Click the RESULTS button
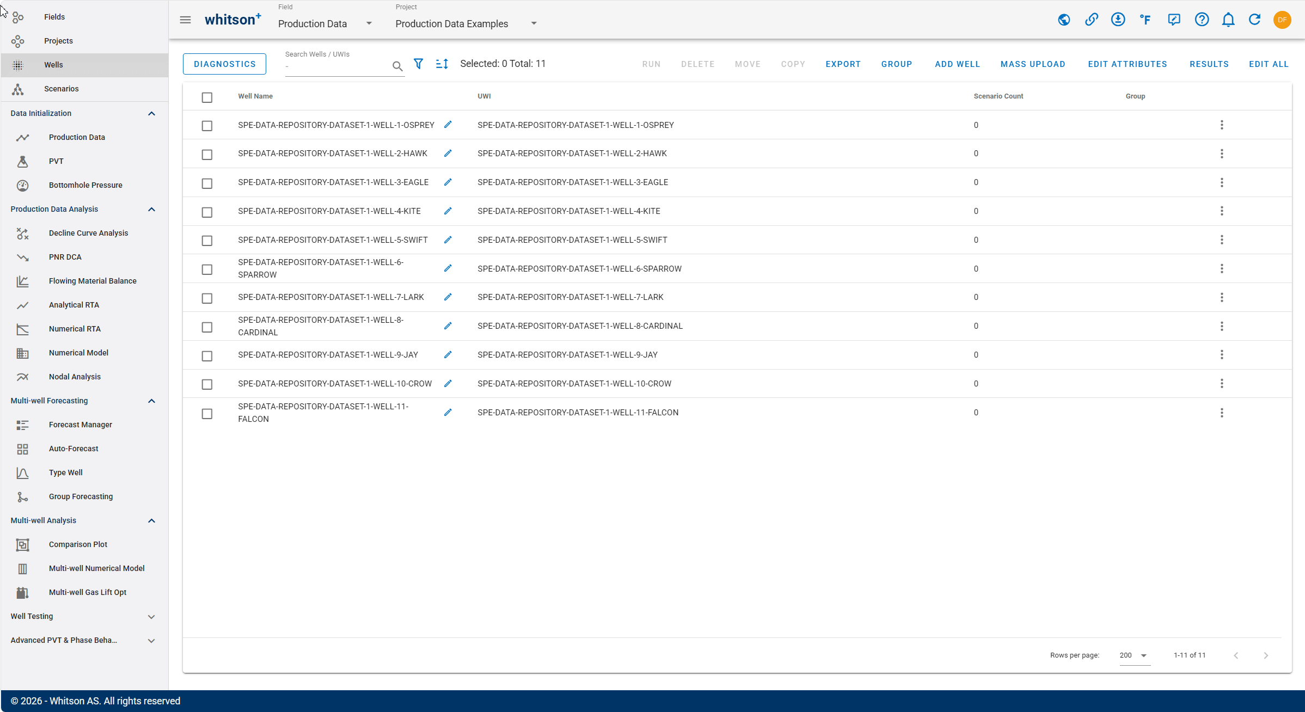Viewport: 1305px width, 712px height. pos(1209,64)
